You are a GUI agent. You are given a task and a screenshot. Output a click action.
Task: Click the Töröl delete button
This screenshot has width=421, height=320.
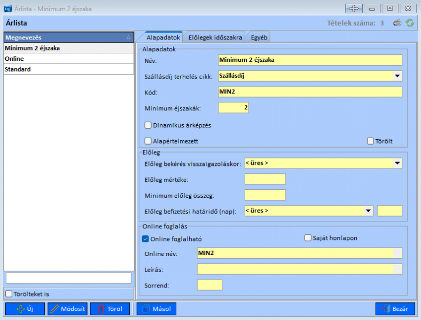tap(110, 309)
